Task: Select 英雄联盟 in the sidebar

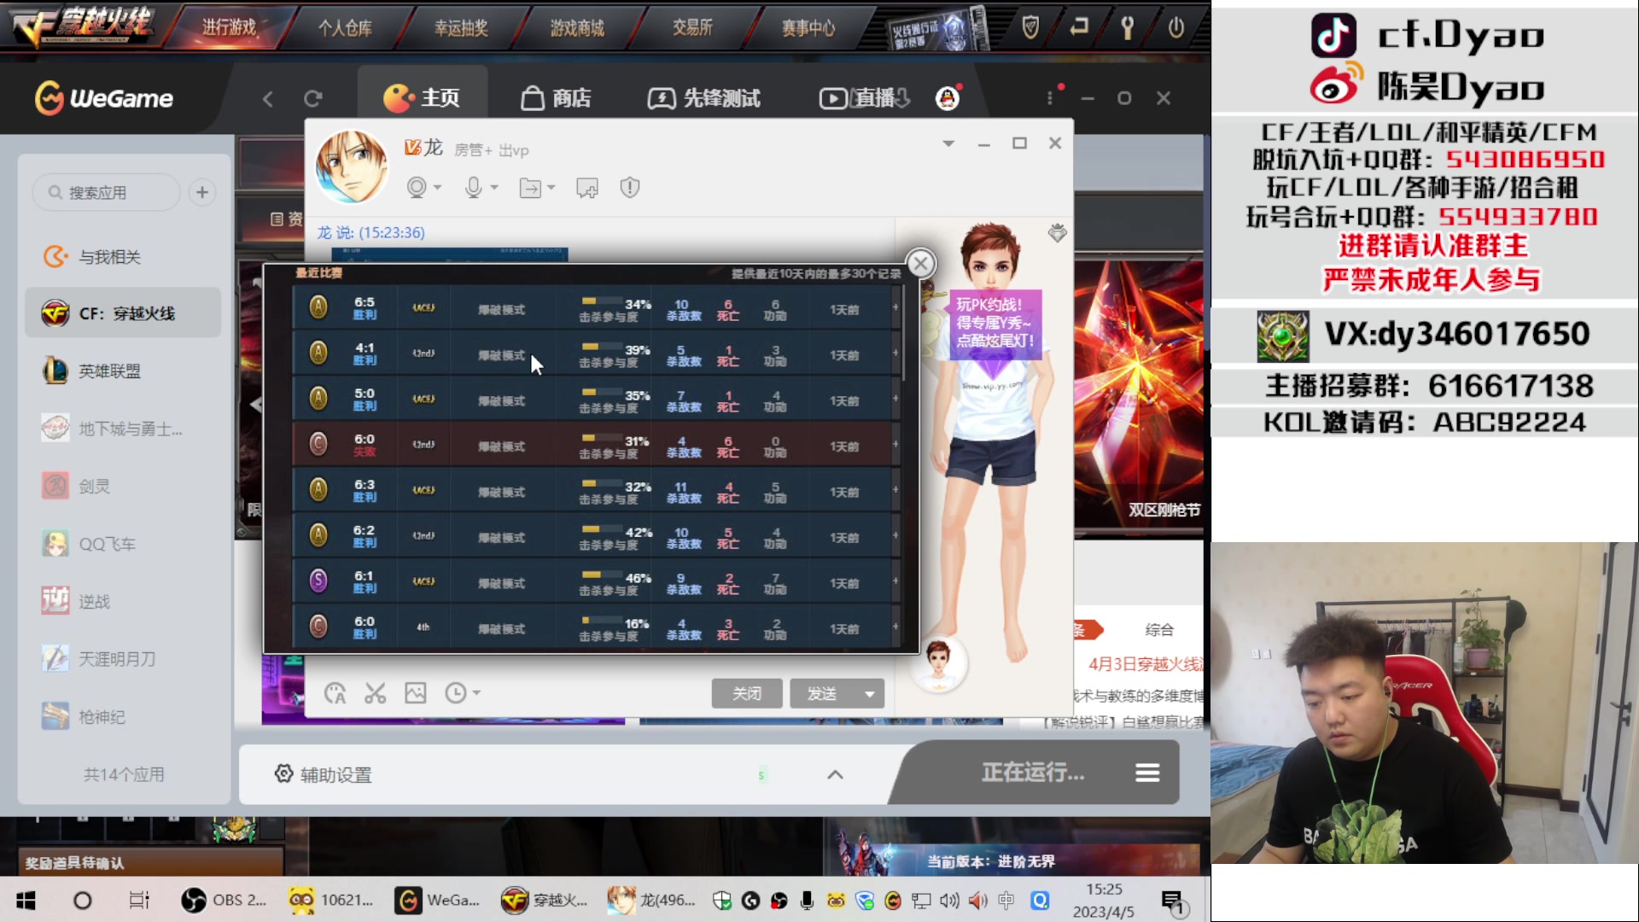Action: tap(123, 371)
